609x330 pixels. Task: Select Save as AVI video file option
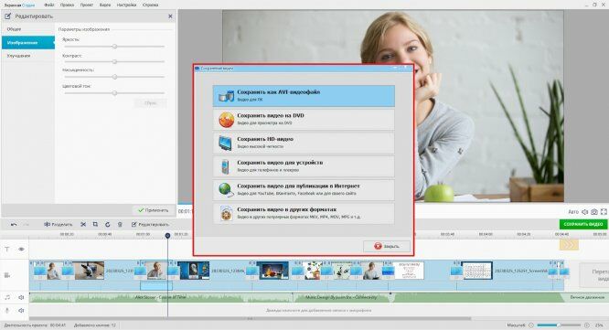point(304,96)
